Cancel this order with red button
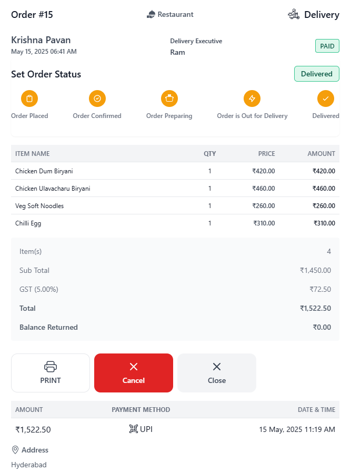The image size is (351, 472). pos(134,372)
